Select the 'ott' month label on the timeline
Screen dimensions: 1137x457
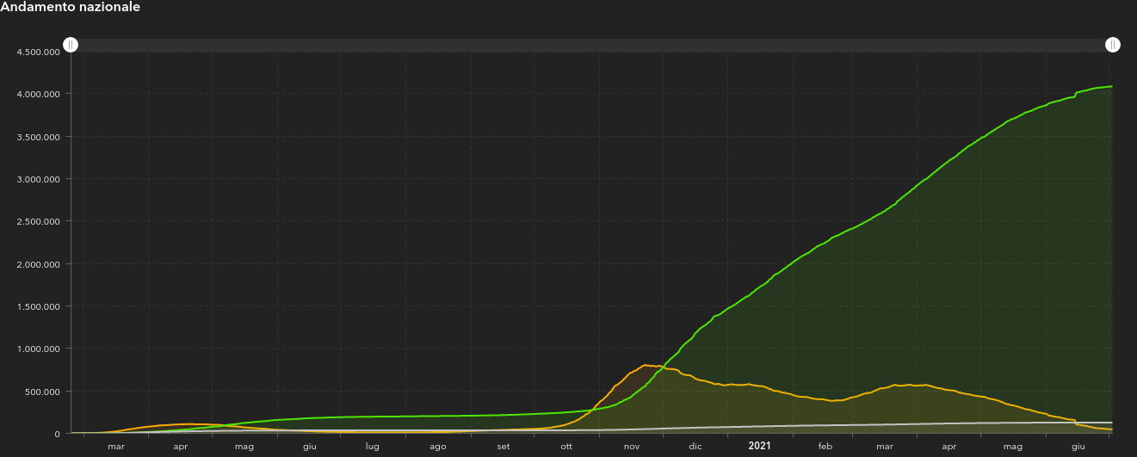[566, 447]
